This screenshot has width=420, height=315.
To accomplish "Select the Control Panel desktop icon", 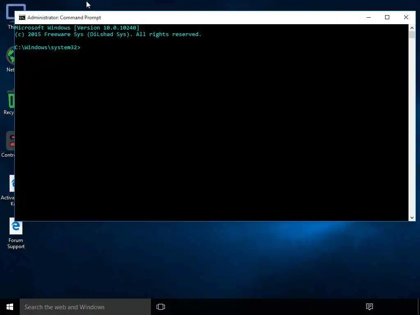I will coord(8,145).
